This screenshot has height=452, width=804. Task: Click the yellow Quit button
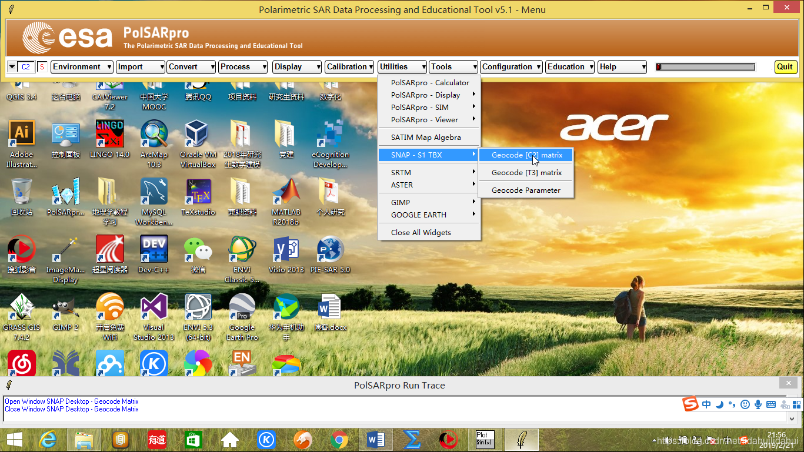[785, 67]
